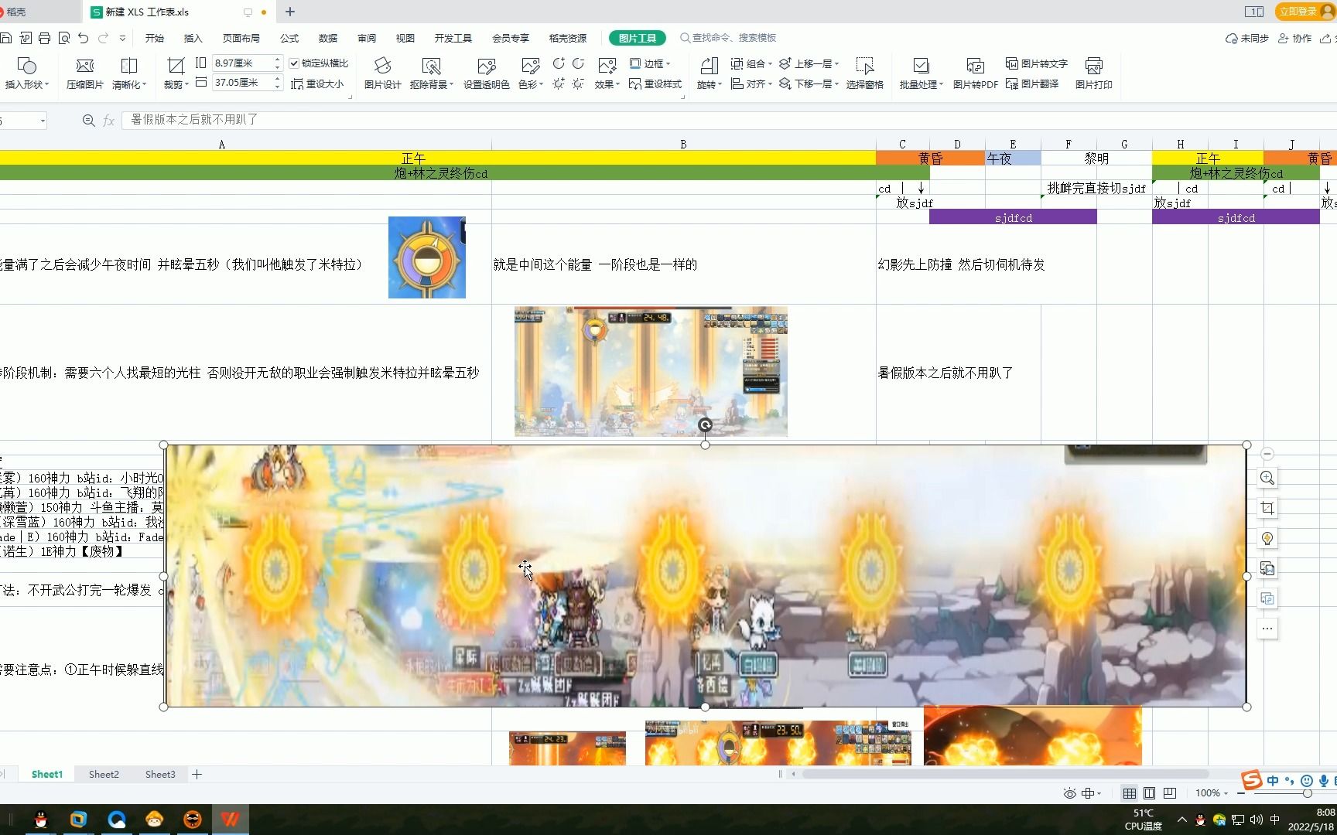Screen dimensions: 1337x835
Task: Switch to Sheet3 tab
Action: point(160,774)
